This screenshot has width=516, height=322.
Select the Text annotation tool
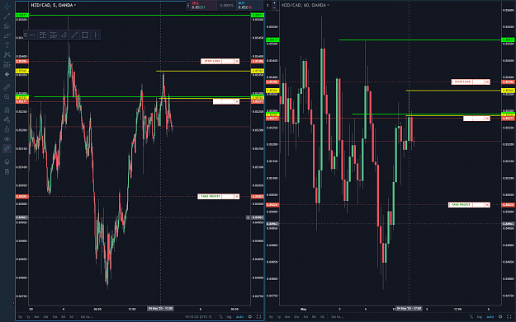(7, 45)
